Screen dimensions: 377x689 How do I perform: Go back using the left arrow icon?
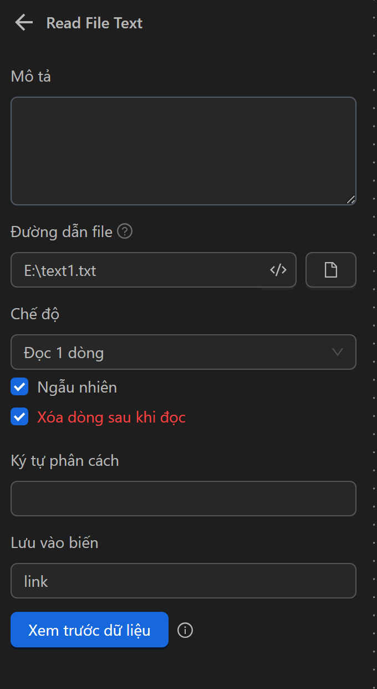pos(24,23)
